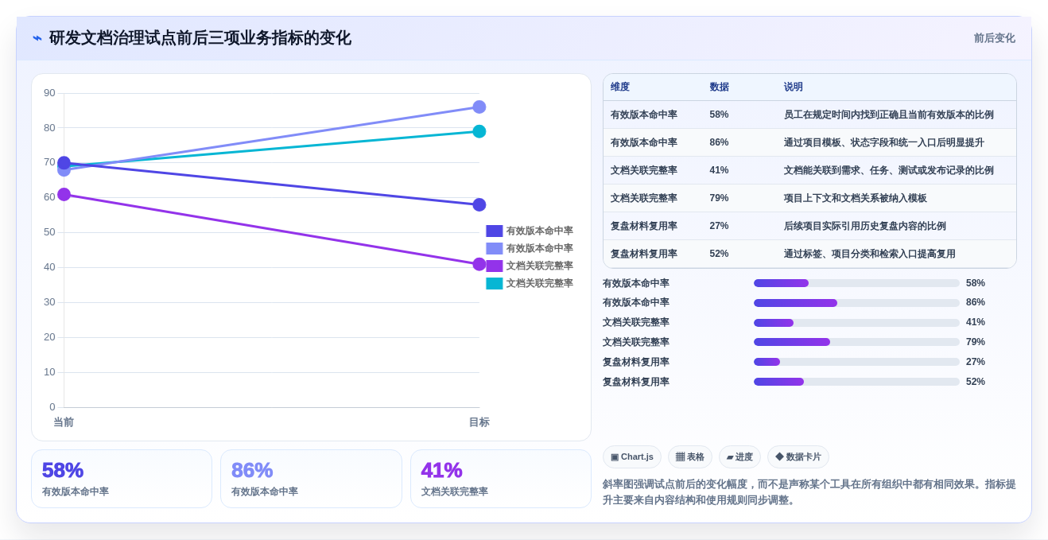
Task: Select the cyan data point at 79
Action: 479,131
